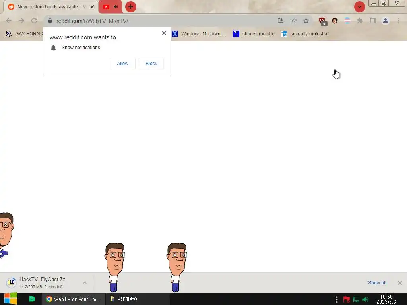View site info lock icon
The width and height of the screenshot is (407, 305).
(50, 21)
